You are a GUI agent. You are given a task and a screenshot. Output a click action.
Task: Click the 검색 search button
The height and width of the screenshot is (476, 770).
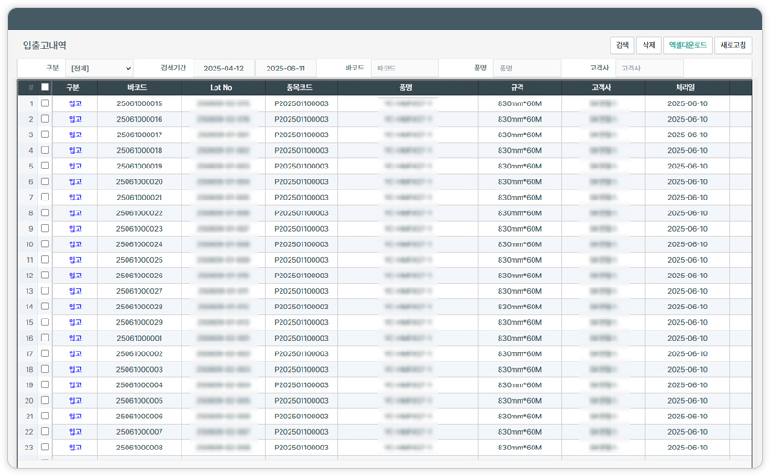click(621, 45)
